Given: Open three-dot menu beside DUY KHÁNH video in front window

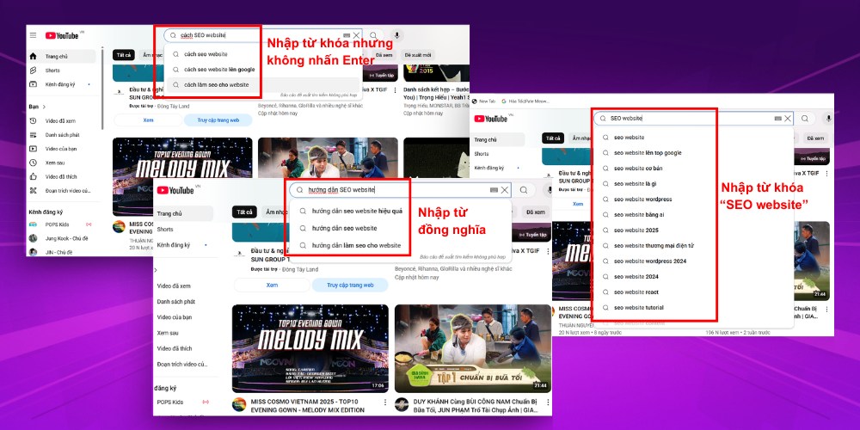Looking at the screenshot, I should 547,402.
